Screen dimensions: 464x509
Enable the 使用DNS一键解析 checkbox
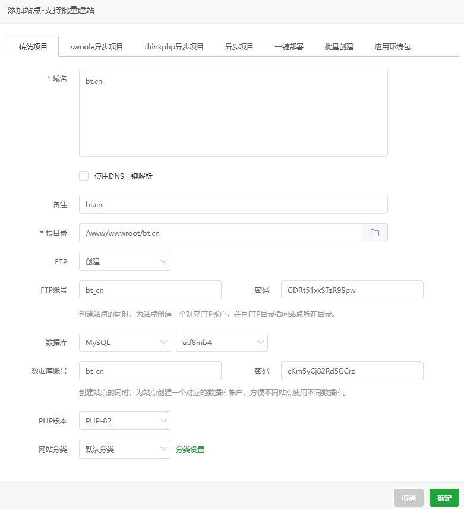pos(84,176)
